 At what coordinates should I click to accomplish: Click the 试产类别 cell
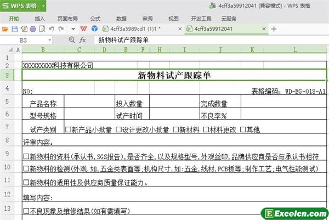pyautogui.click(x=43, y=127)
